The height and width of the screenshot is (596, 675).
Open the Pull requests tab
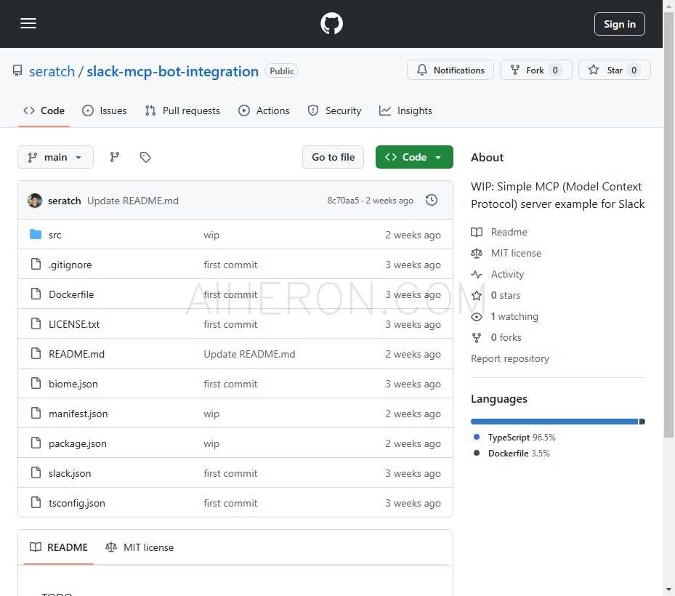coord(182,110)
